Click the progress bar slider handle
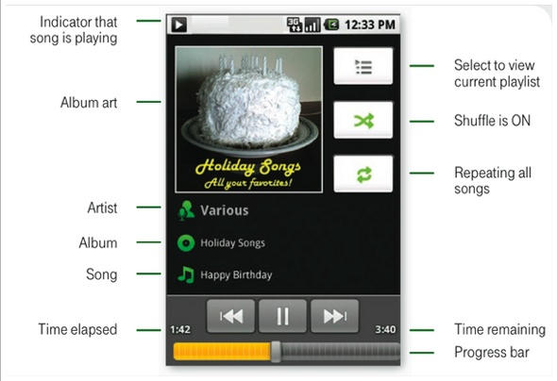This screenshot has width=557, height=381. point(276,352)
